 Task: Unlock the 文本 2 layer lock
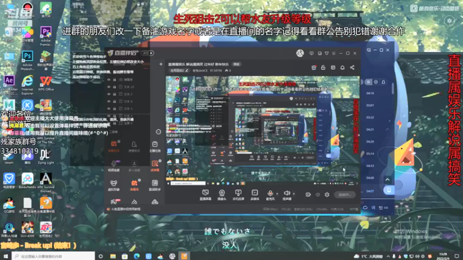115,94
